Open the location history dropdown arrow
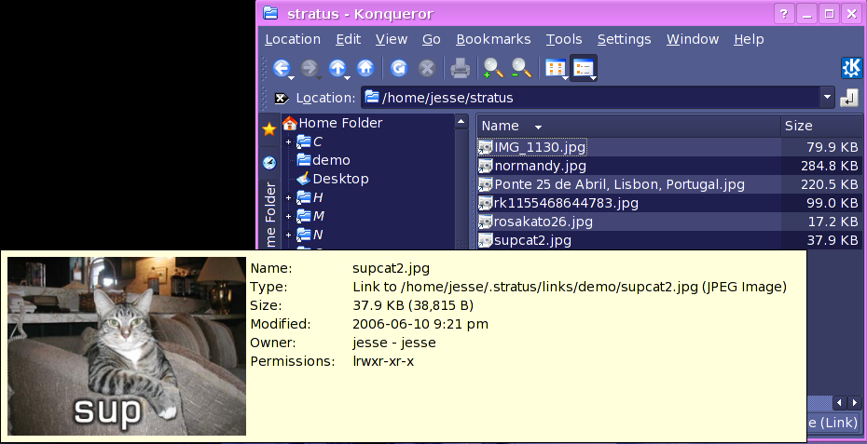Screen dimensions: 867x444 [827, 97]
